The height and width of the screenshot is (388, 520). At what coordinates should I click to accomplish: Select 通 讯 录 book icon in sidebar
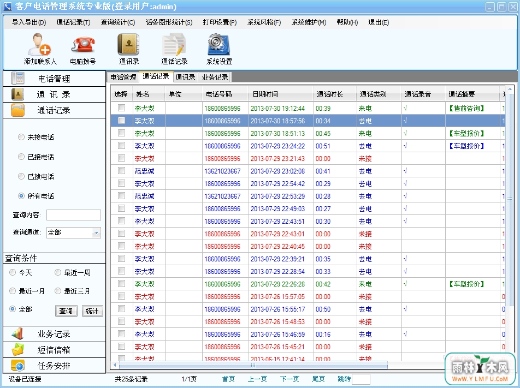[17, 94]
